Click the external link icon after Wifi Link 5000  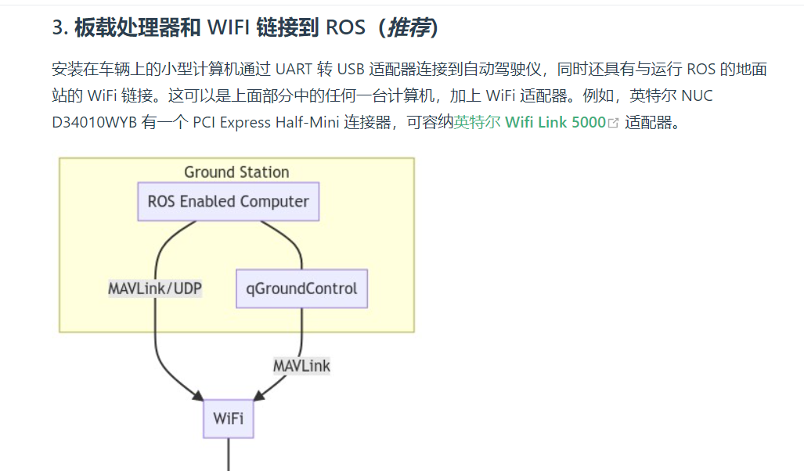click(x=613, y=123)
